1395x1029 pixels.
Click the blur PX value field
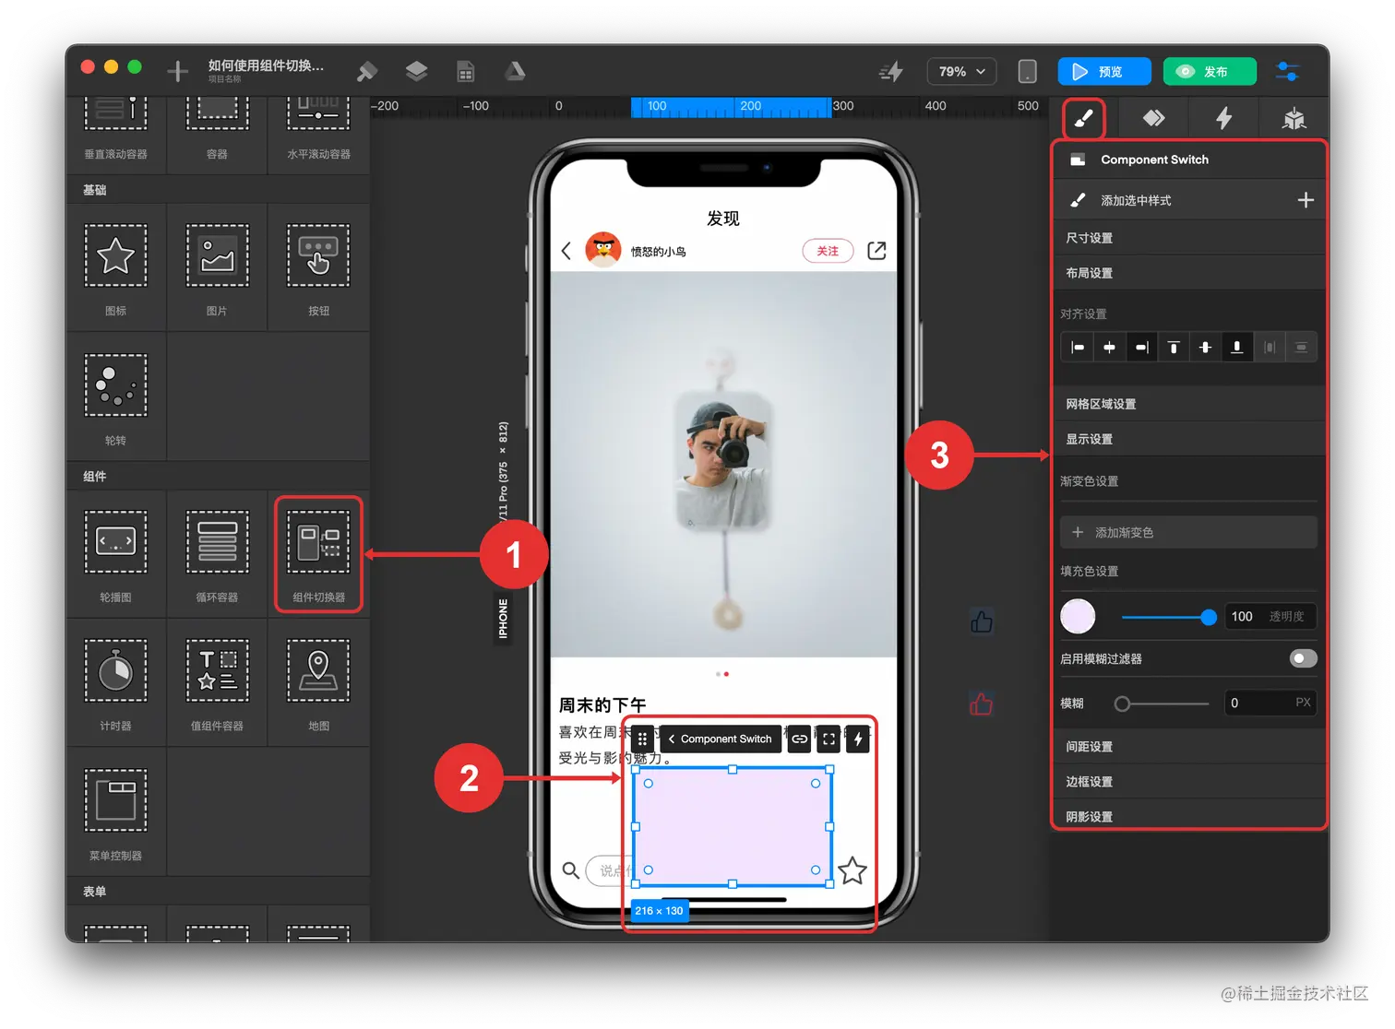click(x=1270, y=703)
